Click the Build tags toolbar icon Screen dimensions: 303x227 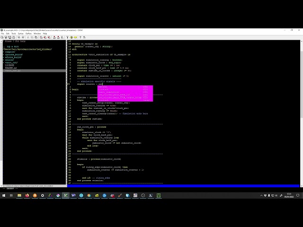tap(71, 37)
